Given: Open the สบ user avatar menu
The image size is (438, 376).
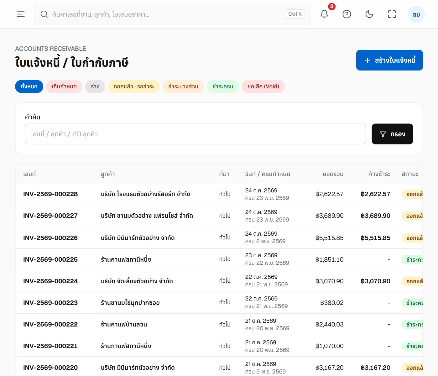Looking at the screenshot, I should pos(416,14).
